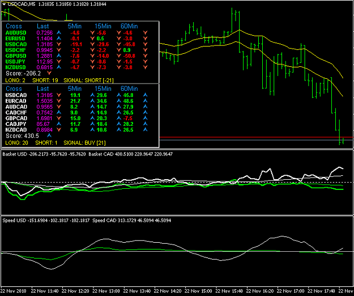Screen dimensions: 354x296
Task: Click the 22 Nov 13:00 time axis label
Action: tap(106, 291)
